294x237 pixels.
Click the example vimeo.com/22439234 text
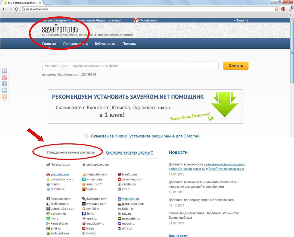coord(77,74)
